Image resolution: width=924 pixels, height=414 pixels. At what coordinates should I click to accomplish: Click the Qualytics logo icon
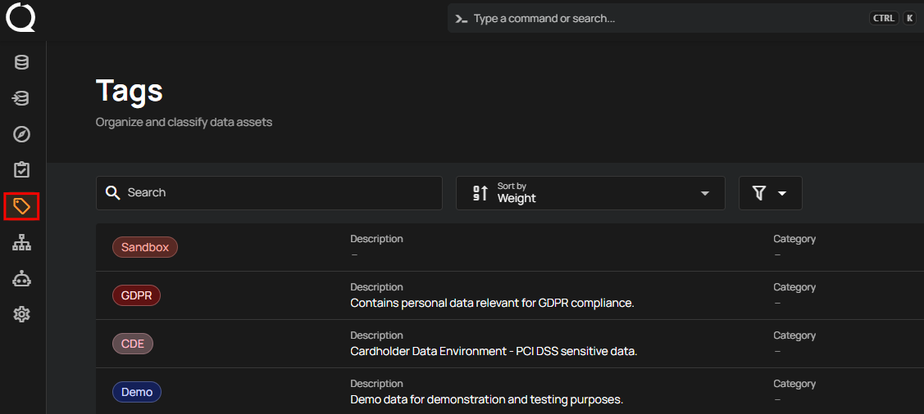click(20, 18)
